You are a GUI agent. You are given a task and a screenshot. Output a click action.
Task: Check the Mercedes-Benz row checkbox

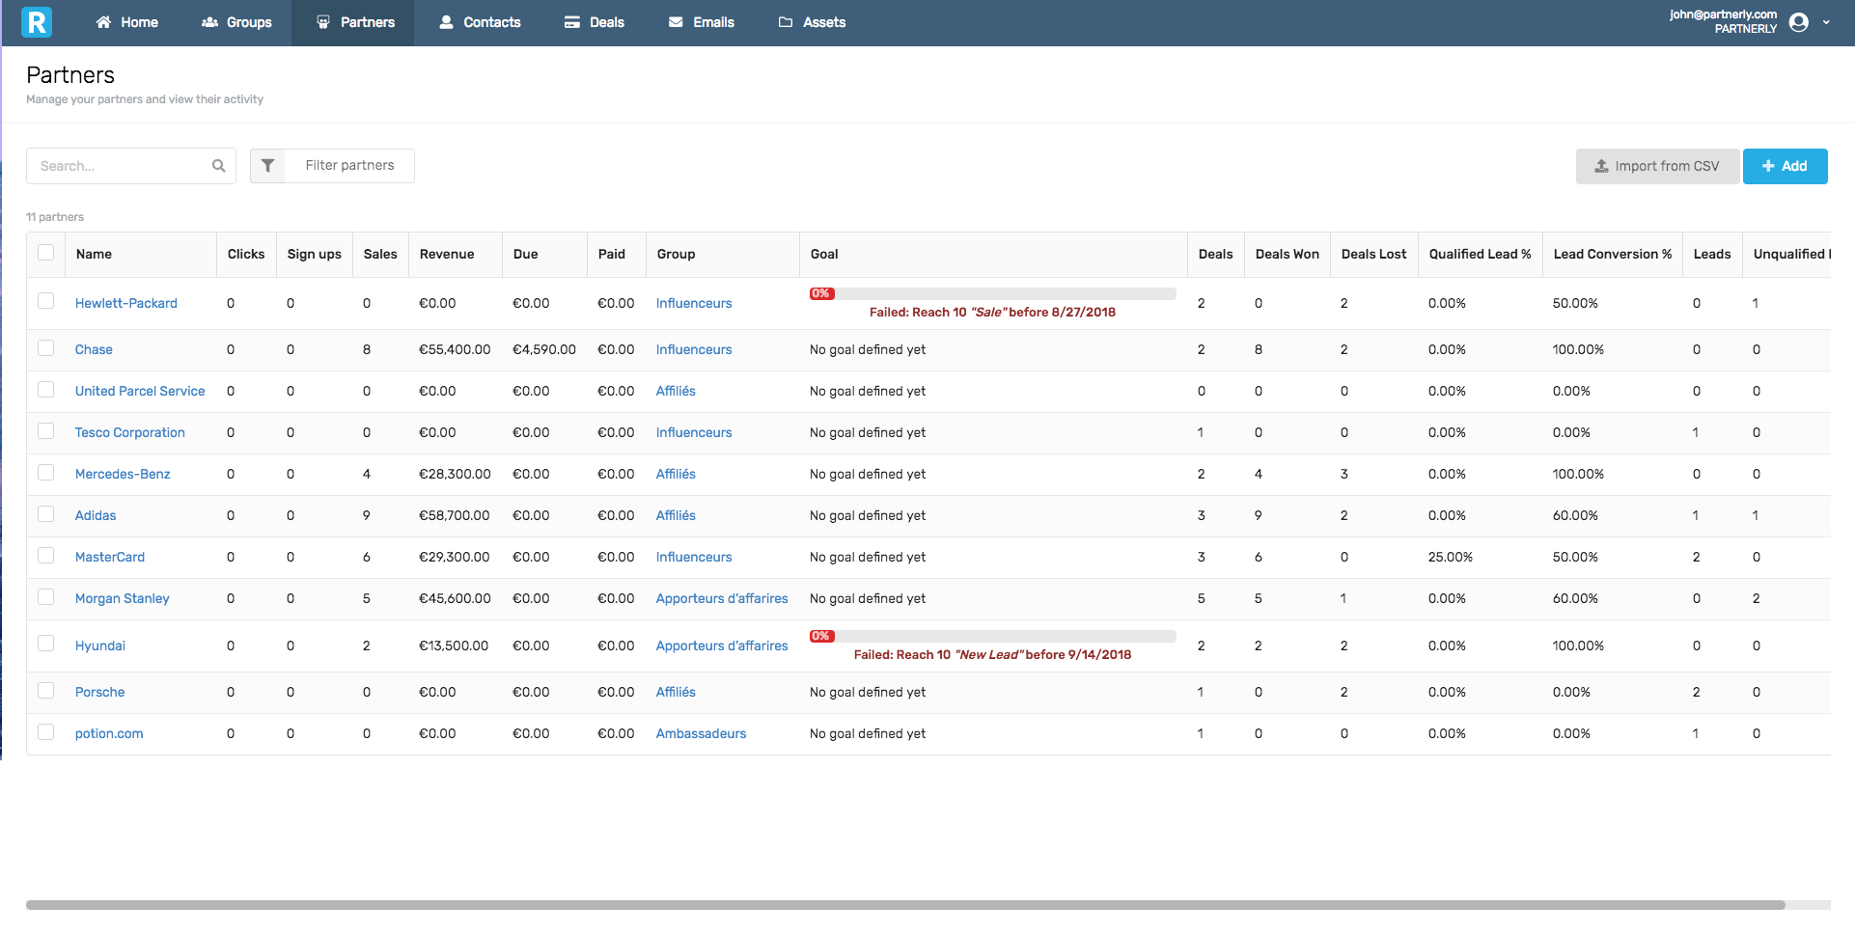click(x=45, y=472)
